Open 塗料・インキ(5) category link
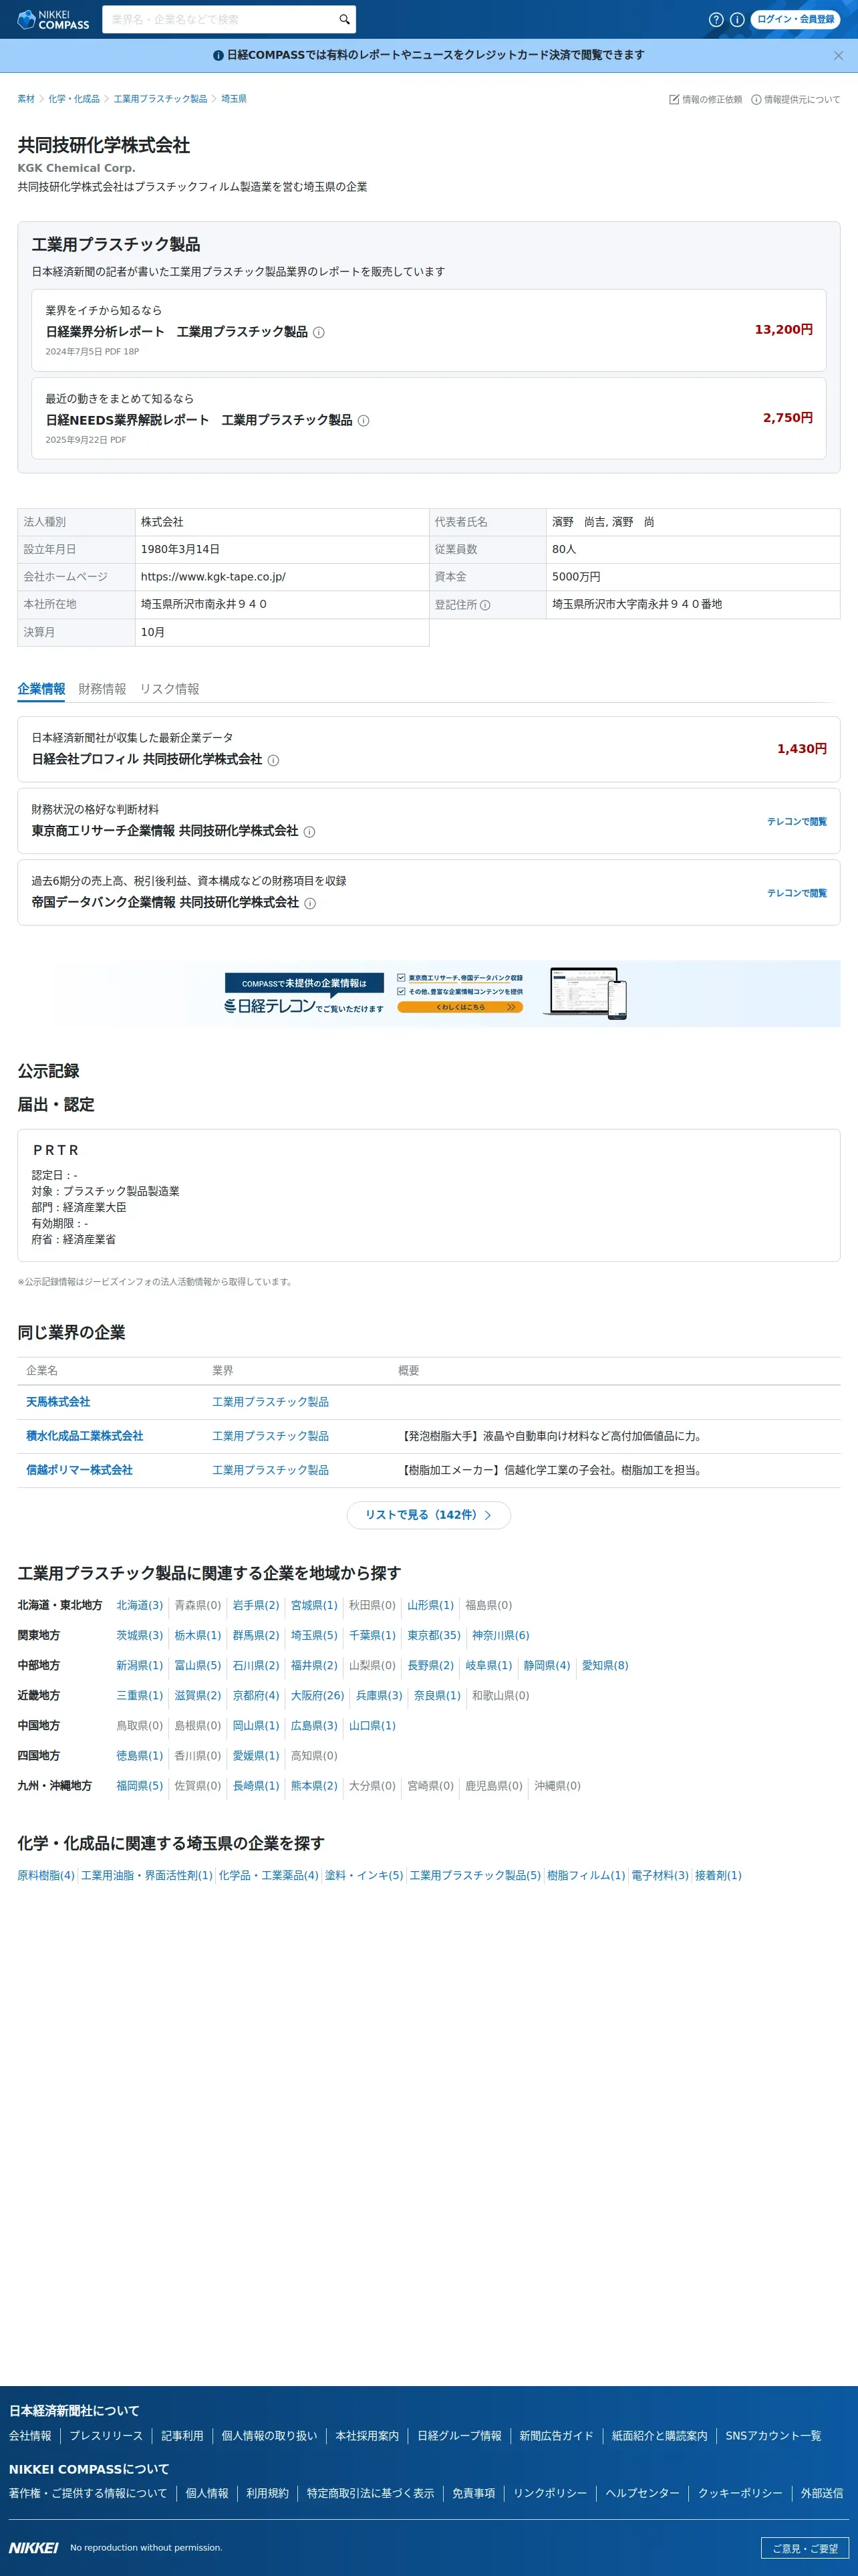Screen dimensions: 858x2576 pyautogui.click(x=364, y=1875)
